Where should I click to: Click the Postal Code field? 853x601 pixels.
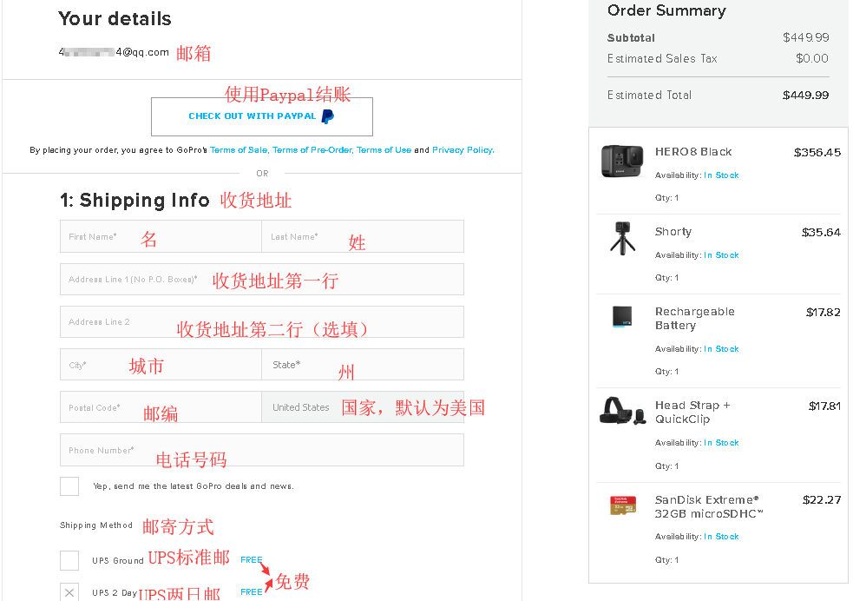(161, 407)
